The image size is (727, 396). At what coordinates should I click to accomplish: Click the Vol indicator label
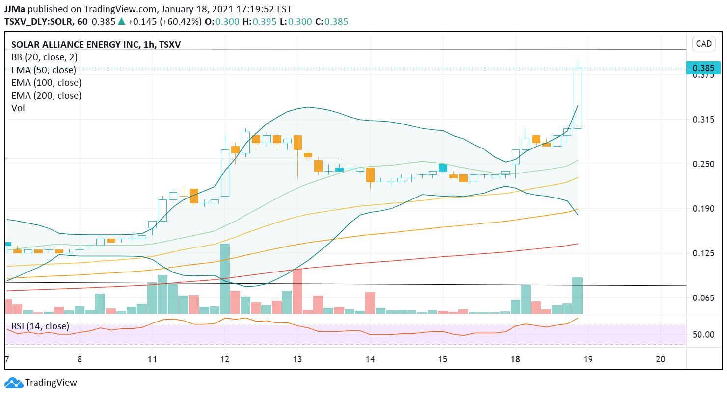point(18,108)
